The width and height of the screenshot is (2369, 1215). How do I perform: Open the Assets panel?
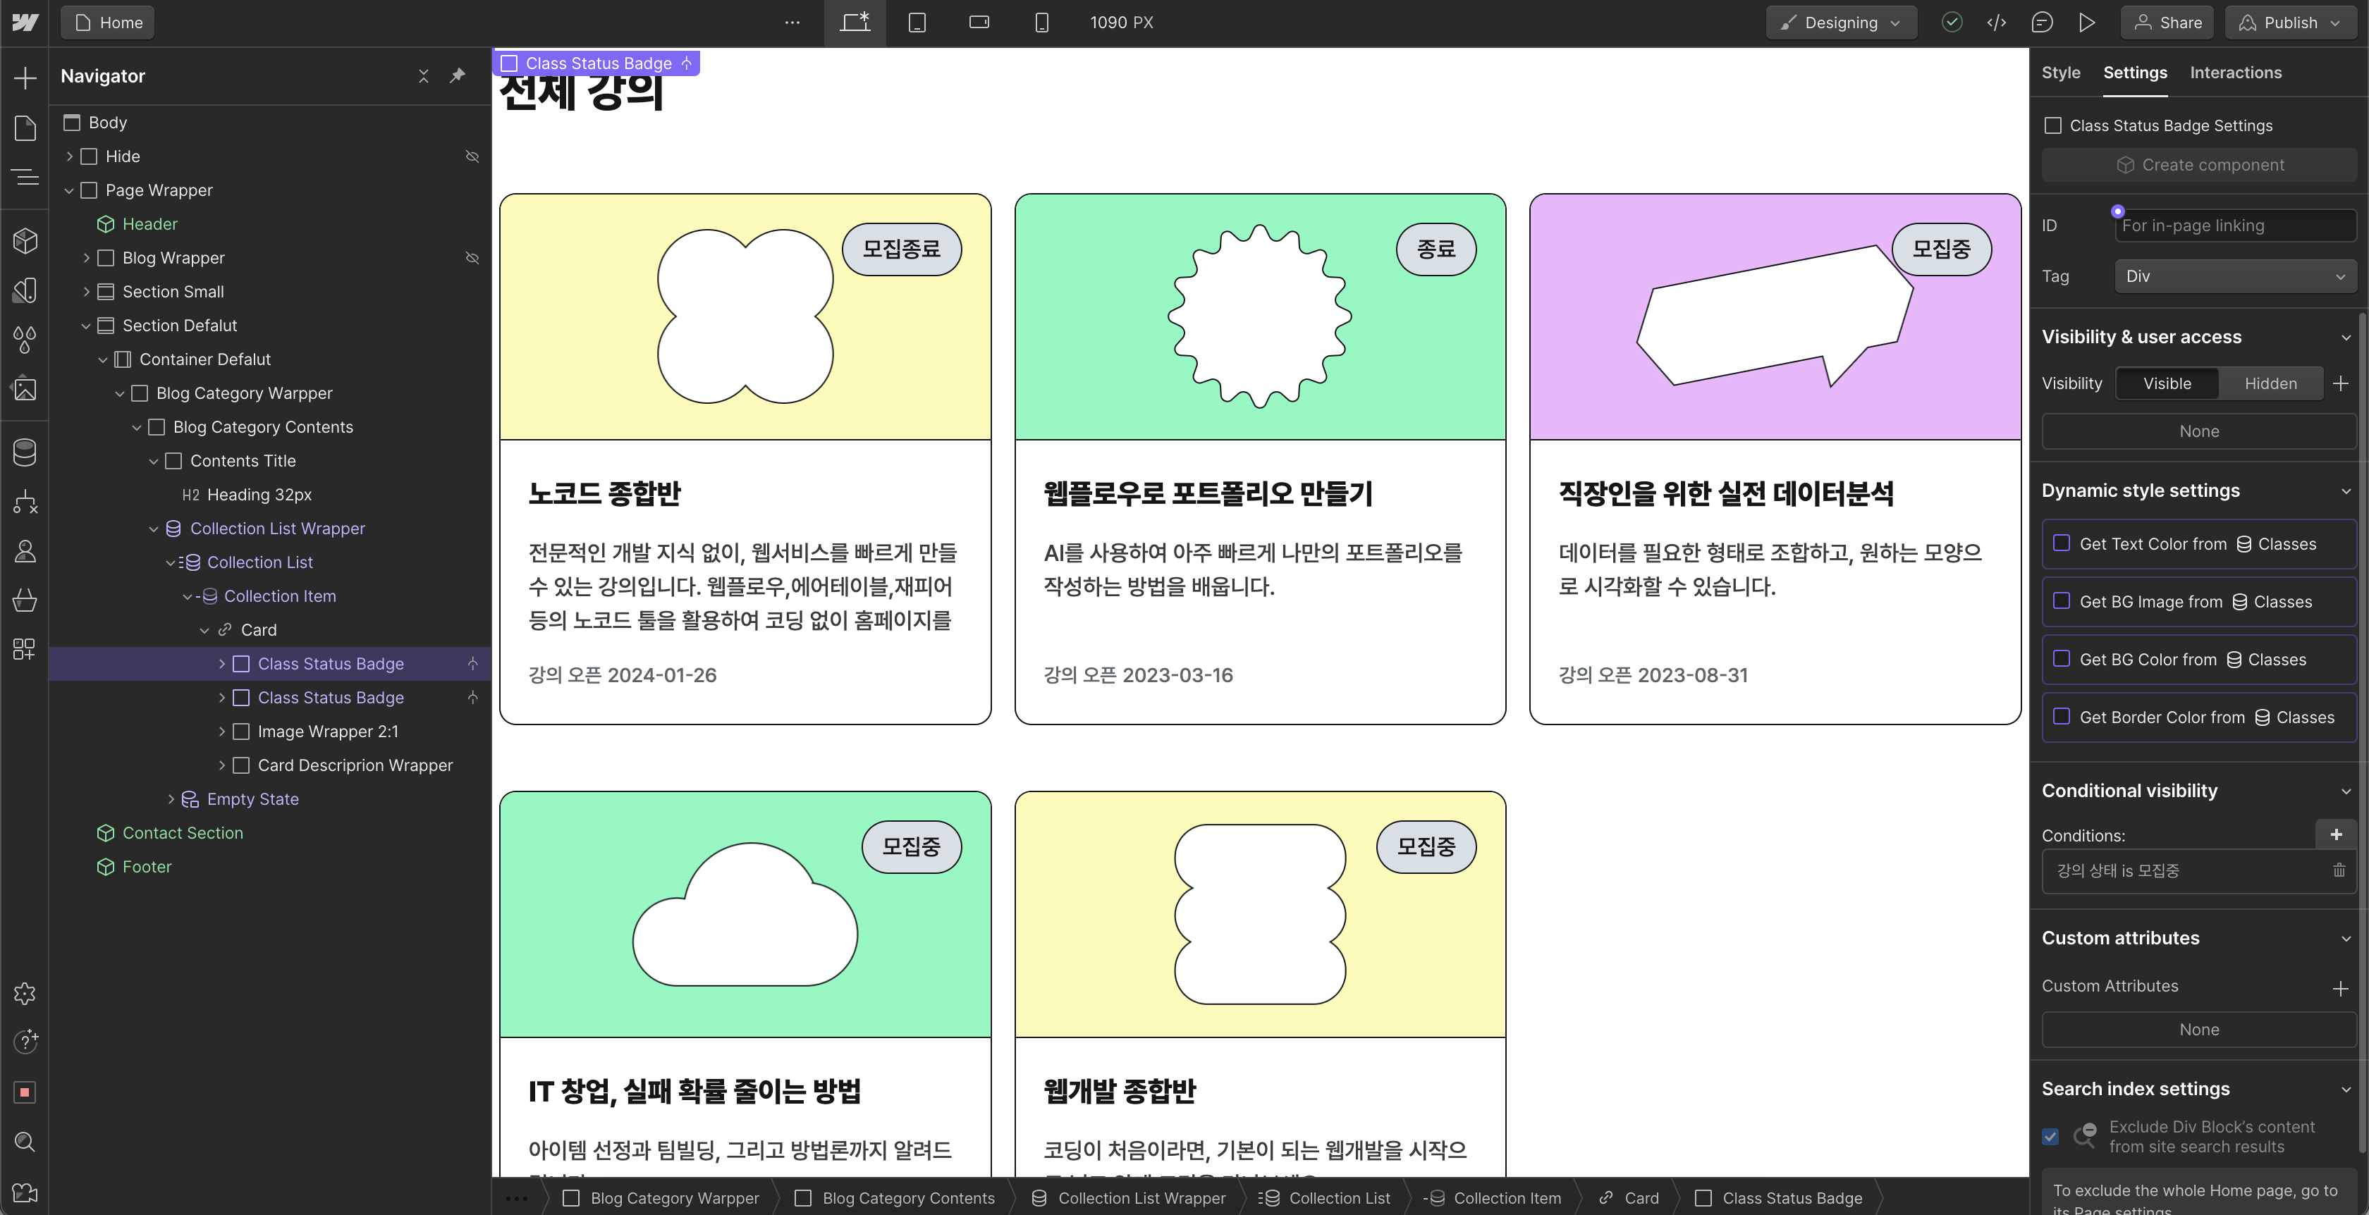coord(25,390)
